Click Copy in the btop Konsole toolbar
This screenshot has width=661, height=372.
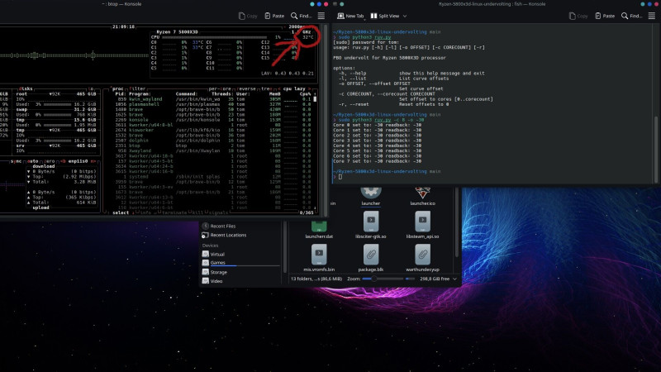(x=248, y=16)
